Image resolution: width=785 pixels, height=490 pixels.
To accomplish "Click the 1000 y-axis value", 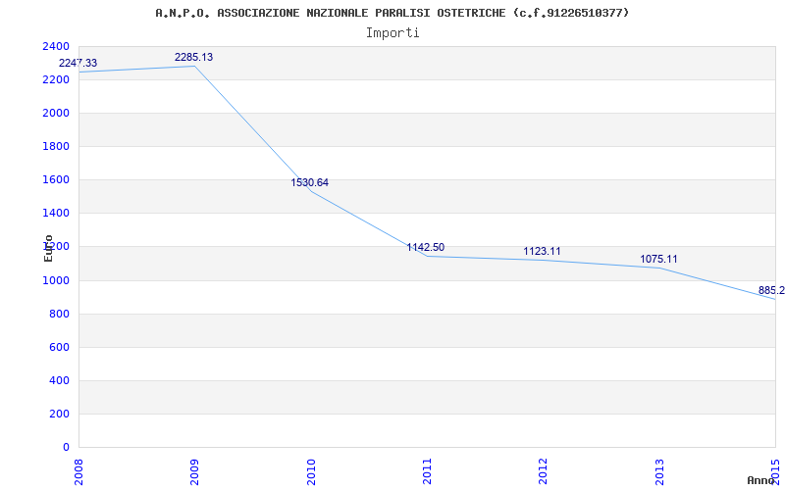I will coord(56,280).
